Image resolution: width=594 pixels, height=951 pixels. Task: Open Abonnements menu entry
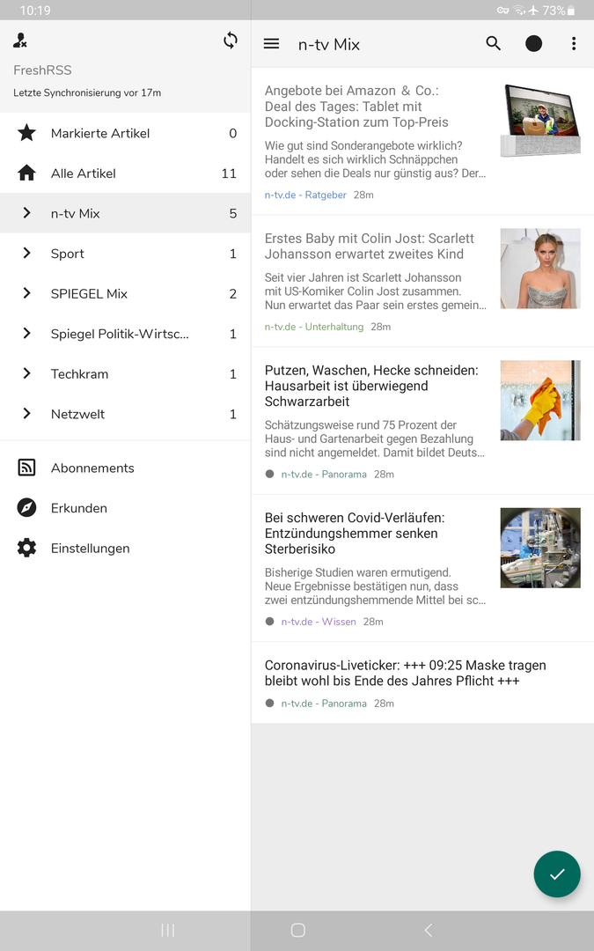coord(126,468)
